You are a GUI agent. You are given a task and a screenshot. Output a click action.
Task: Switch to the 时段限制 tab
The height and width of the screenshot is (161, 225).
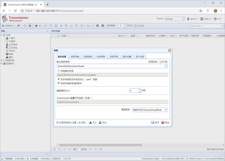click(x=101, y=57)
